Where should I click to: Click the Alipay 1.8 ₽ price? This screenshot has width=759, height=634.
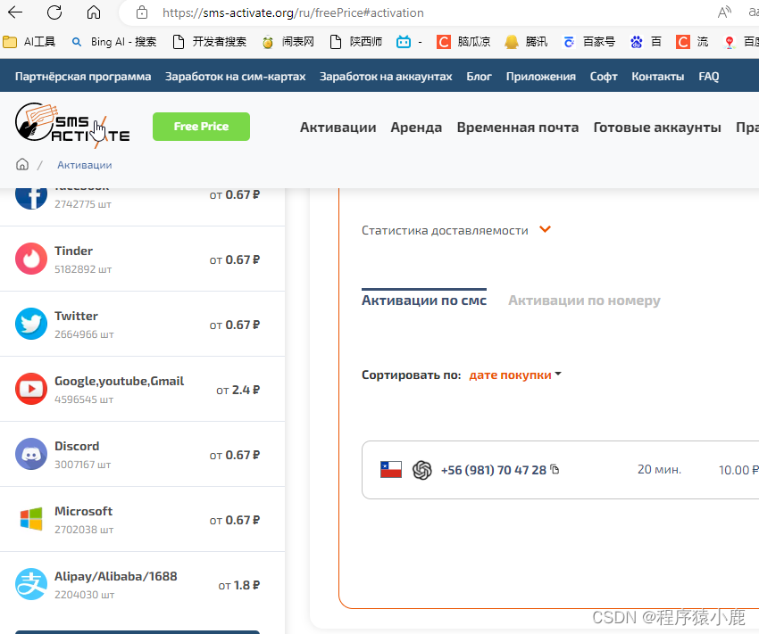click(x=239, y=586)
